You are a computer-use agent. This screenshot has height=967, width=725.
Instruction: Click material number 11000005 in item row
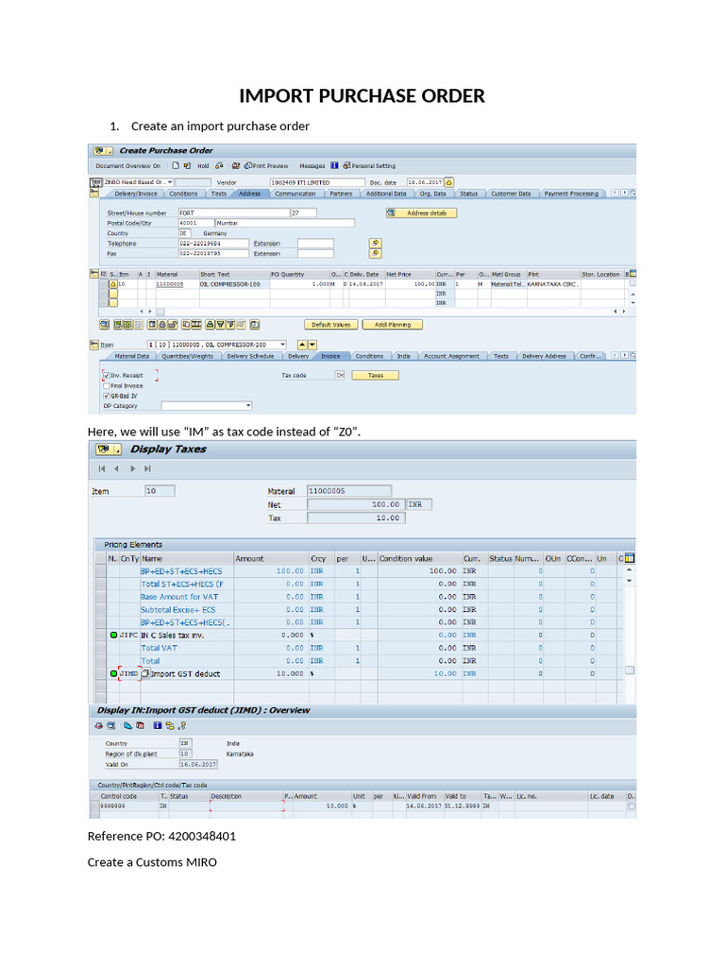(x=169, y=284)
